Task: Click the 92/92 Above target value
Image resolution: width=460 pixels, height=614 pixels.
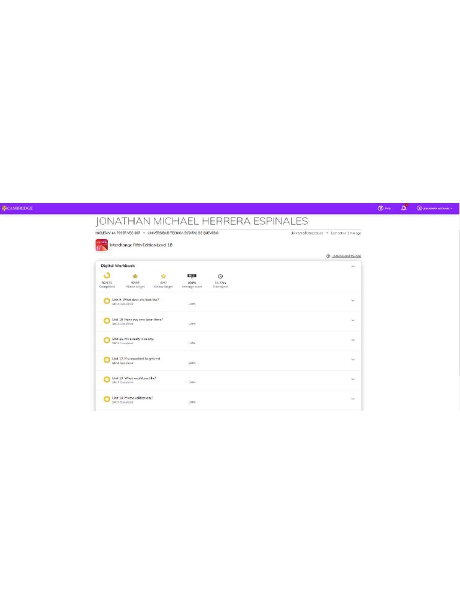Action: pyautogui.click(x=135, y=283)
